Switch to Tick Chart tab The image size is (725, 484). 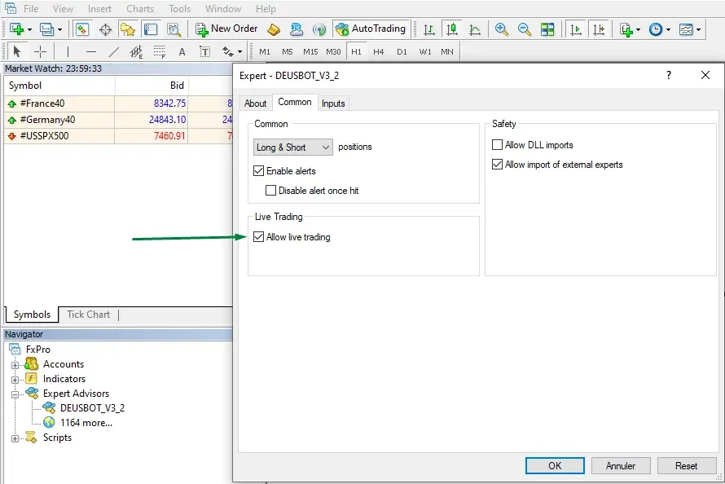tap(88, 315)
